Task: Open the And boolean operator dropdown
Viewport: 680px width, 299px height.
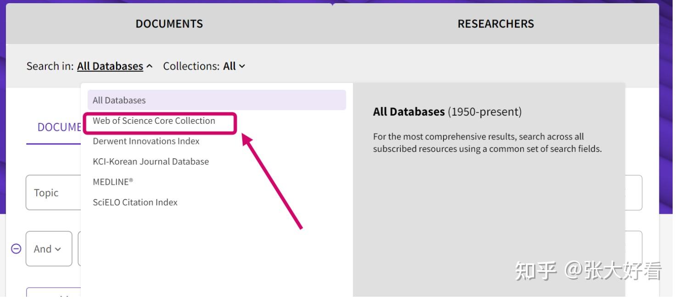Action: coord(49,249)
